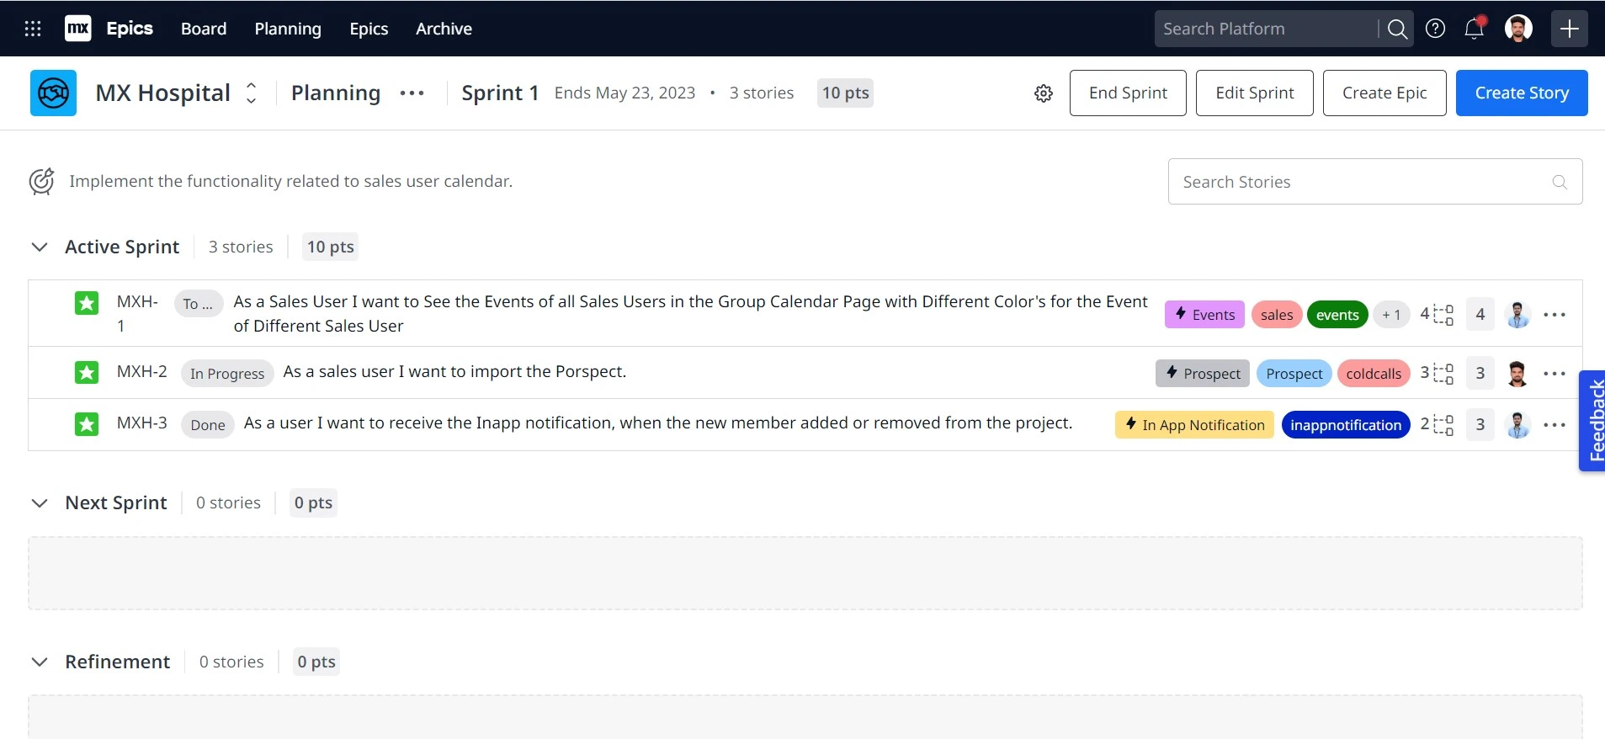1605x739 pixels.
Task: Switch to the Board tab
Action: 204,29
